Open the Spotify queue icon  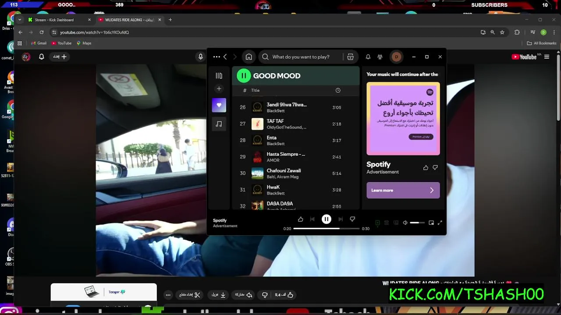[387, 223]
